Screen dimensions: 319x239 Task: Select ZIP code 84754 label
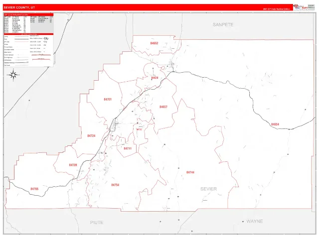(x=115, y=185)
